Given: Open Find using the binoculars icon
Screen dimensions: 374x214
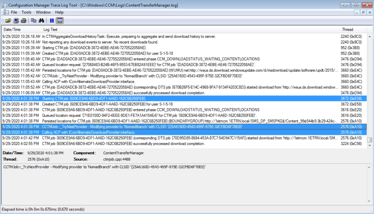Looking at the screenshot, I should (x=41, y=21).
